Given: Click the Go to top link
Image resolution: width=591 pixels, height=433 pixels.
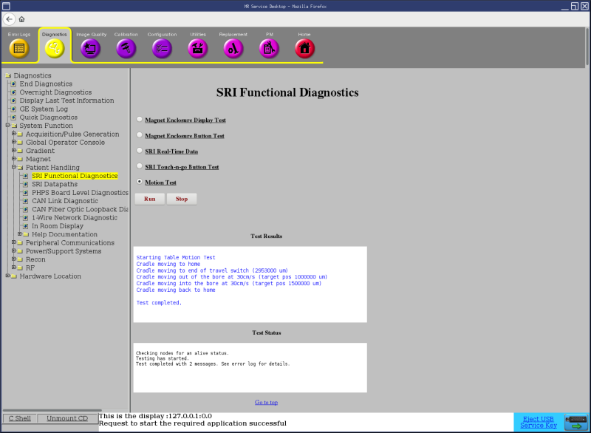Looking at the screenshot, I should pos(266,402).
